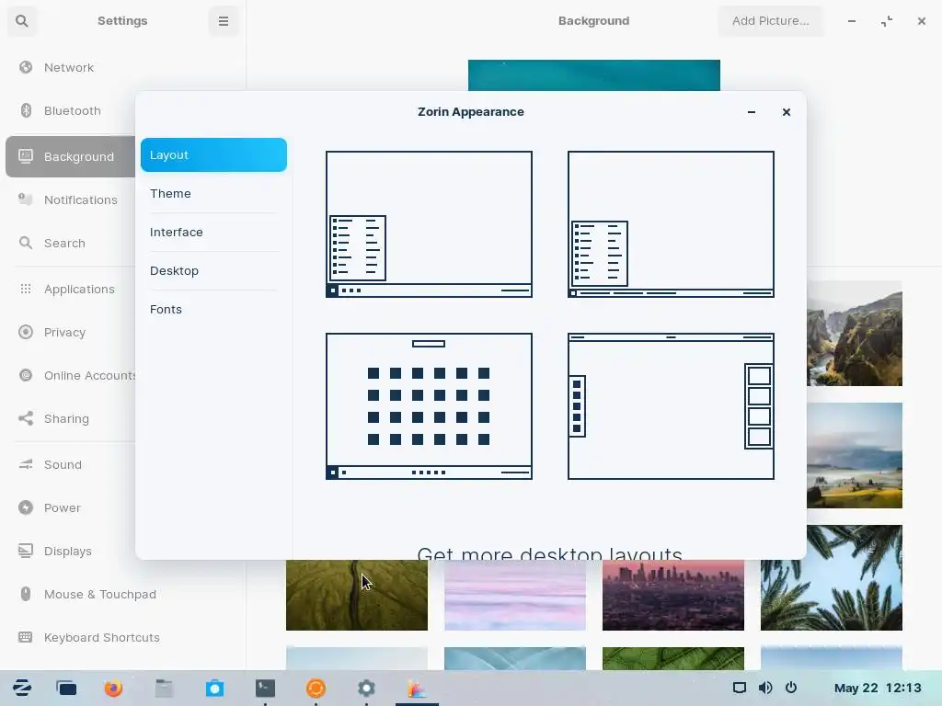The height and width of the screenshot is (706, 942).
Task: Open the Files manager from taskbar
Action: (x=164, y=688)
